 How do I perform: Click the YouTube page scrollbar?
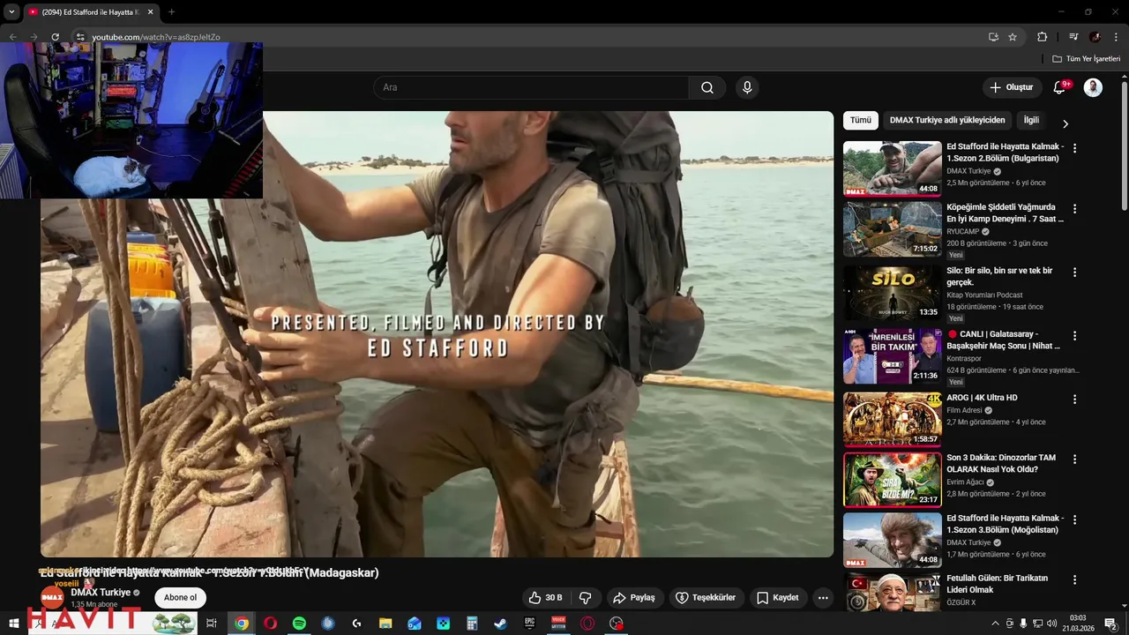click(1125, 146)
